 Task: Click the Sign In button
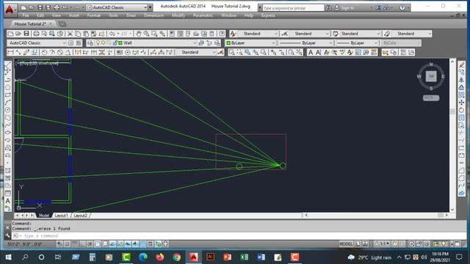pos(344,8)
